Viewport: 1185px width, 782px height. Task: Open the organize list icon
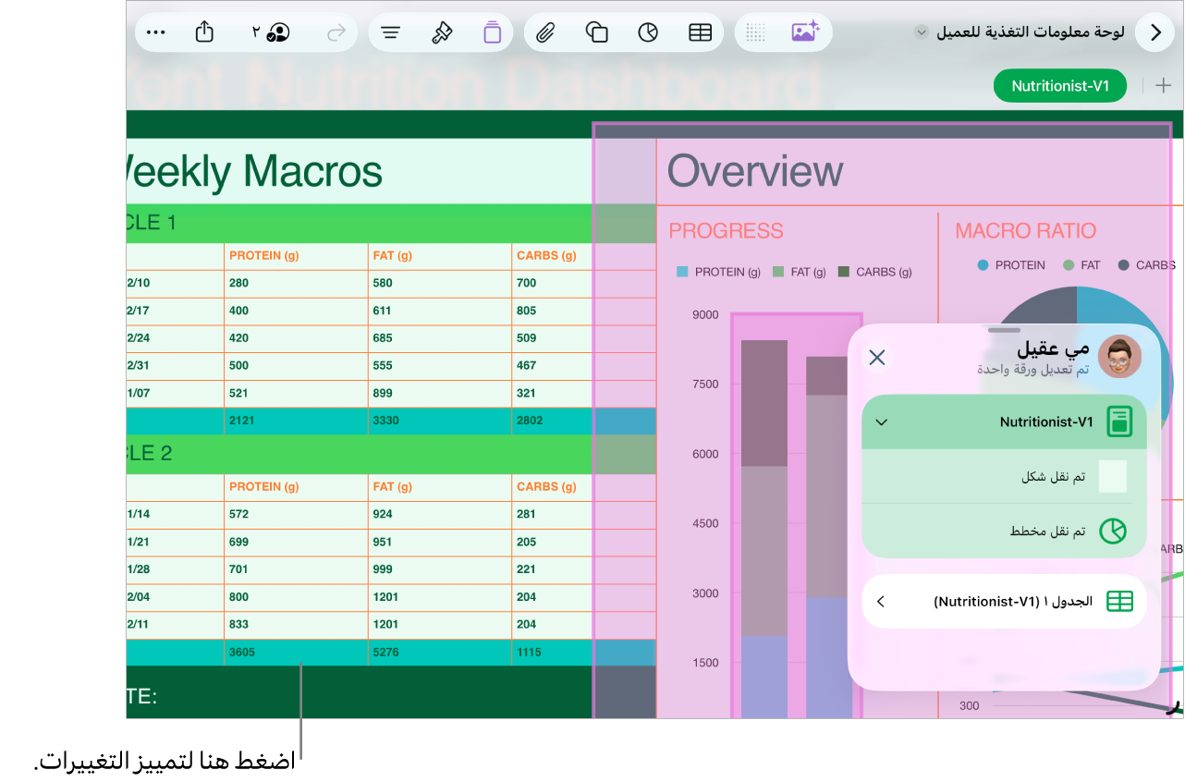[x=391, y=32]
